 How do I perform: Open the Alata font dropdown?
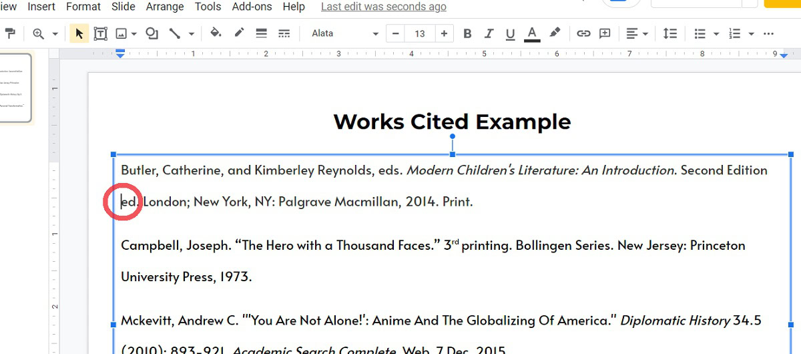point(344,33)
